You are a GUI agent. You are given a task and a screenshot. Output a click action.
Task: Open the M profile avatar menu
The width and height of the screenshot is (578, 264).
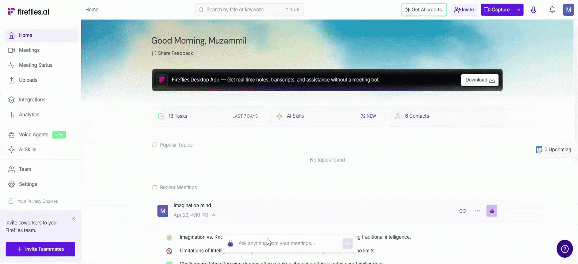tap(568, 10)
